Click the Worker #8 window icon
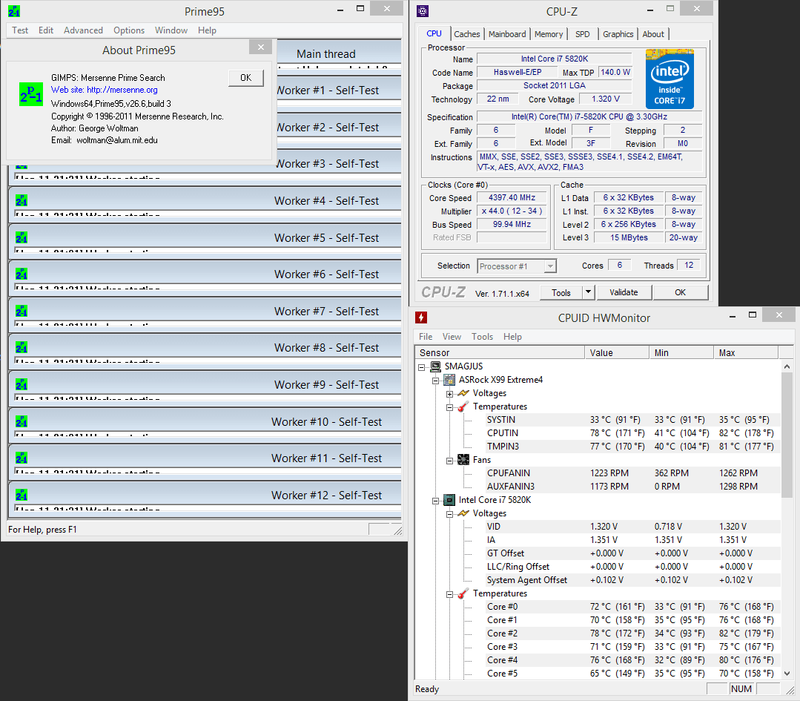Screen dimensions: 800x701 [x=22, y=348]
